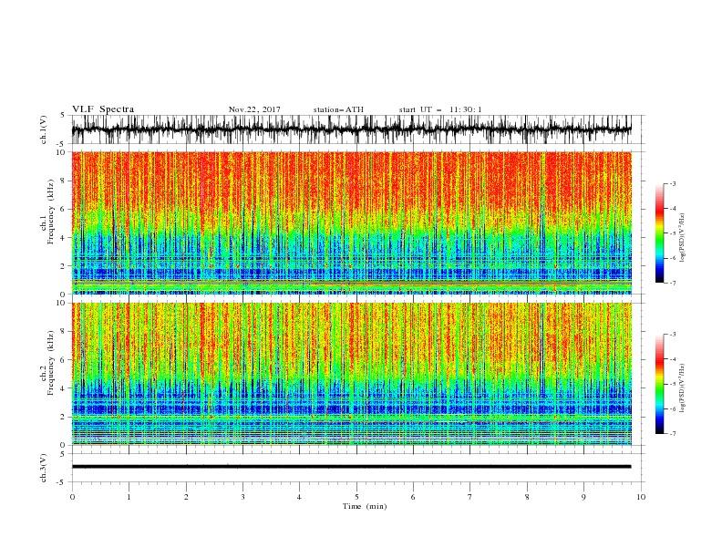
Task: Click the "-3" value on ch.1 color bar
Action: (x=672, y=183)
